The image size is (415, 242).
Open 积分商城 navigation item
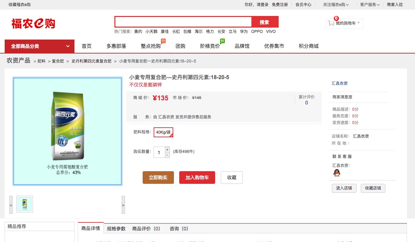(x=309, y=46)
